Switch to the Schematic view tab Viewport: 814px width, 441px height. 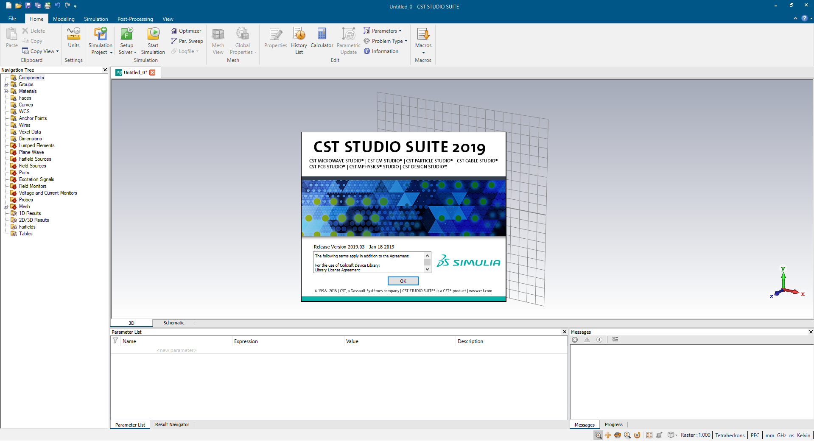(174, 323)
